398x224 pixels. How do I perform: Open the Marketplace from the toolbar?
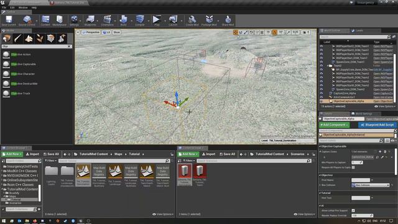(60, 21)
